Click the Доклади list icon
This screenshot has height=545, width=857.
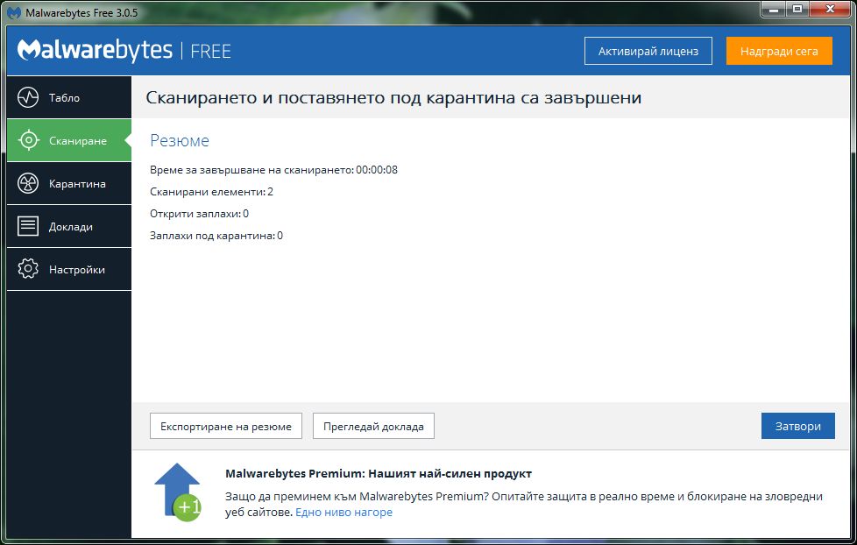28,226
